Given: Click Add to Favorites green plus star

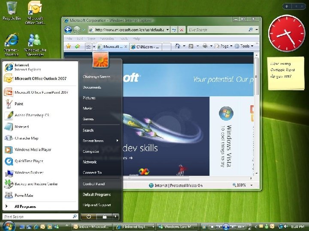Looking at the screenshot, I should point(77,46).
